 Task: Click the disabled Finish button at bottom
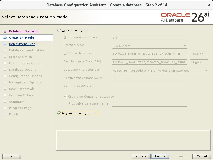pos(181,156)
